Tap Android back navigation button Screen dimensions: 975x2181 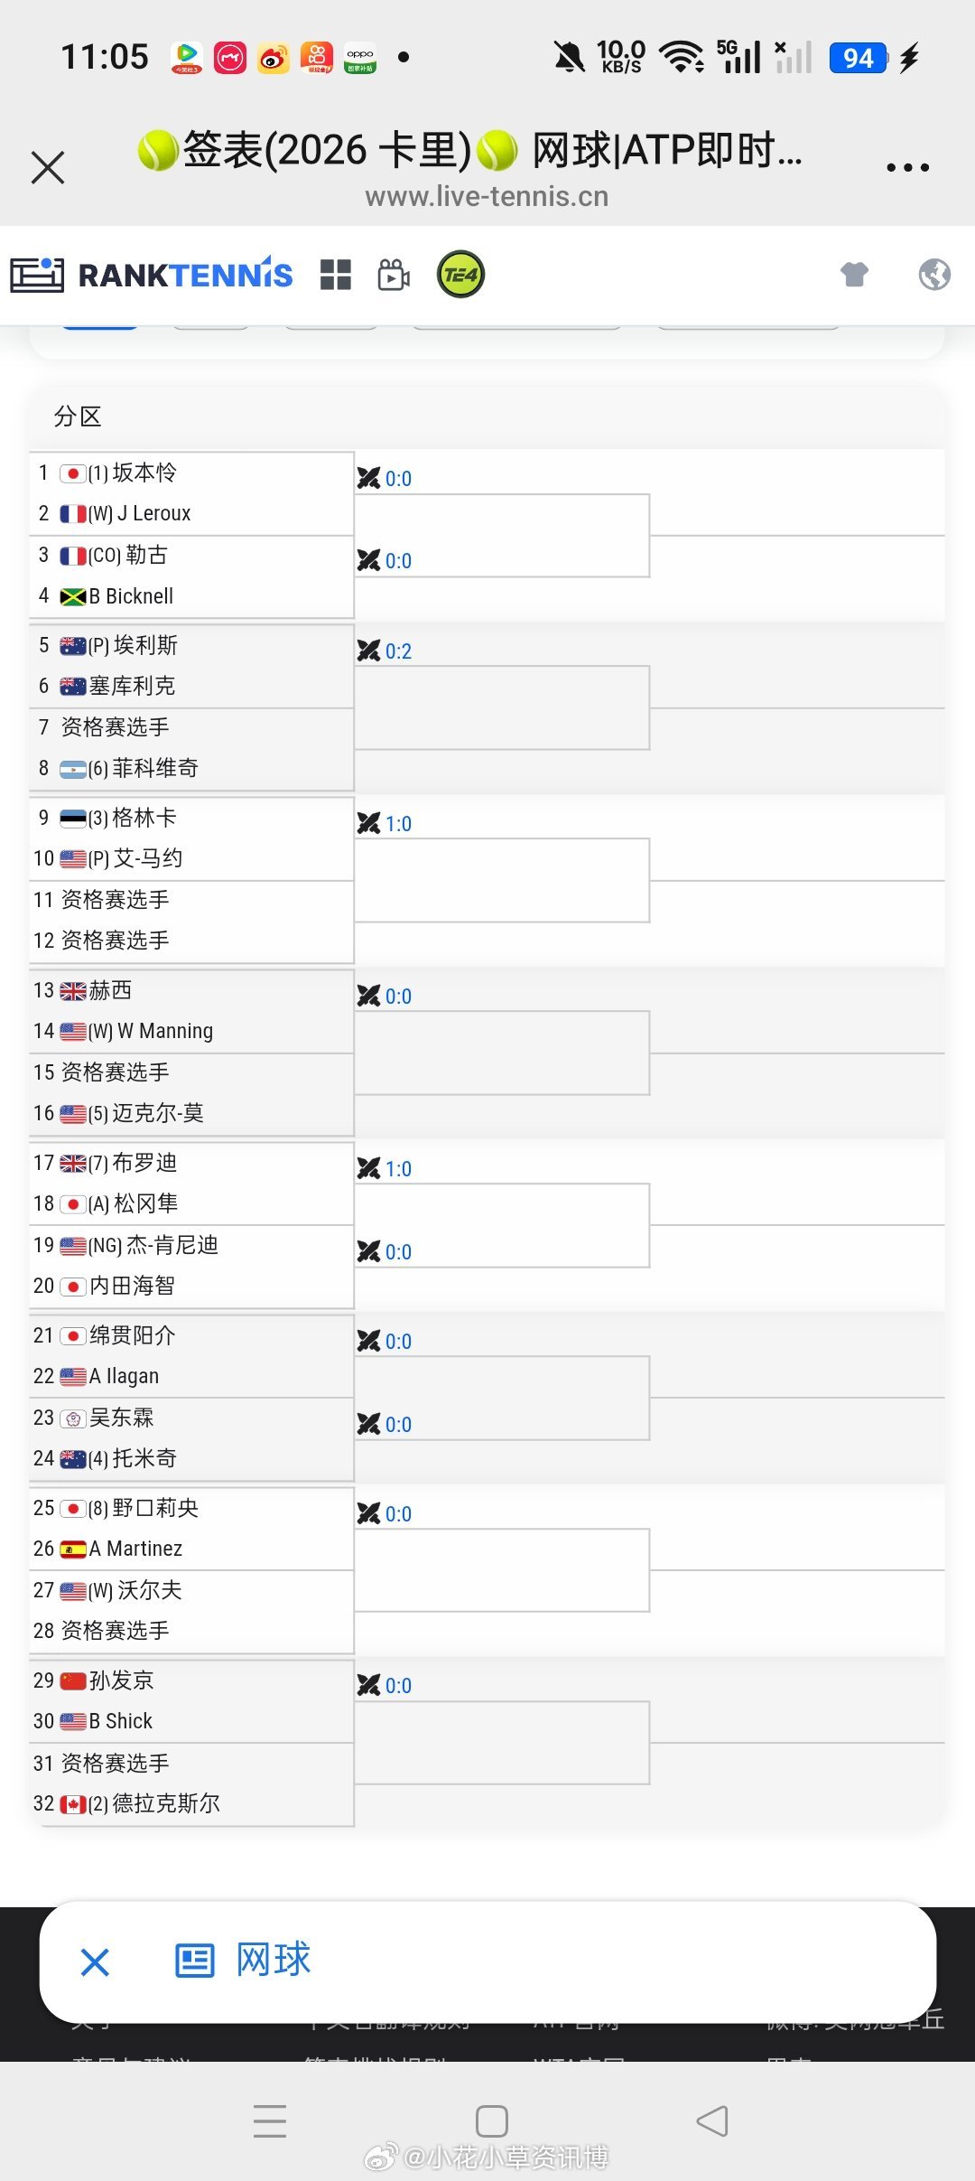(712, 2120)
